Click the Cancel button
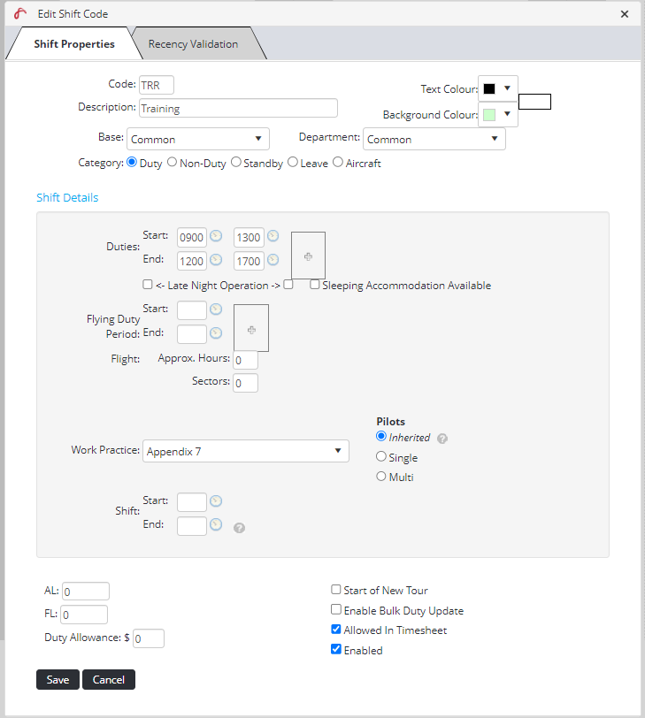 click(x=109, y=679)
